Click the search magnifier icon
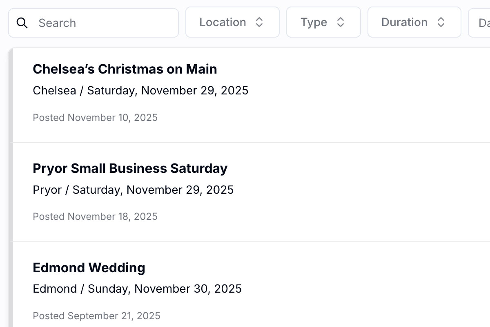Screen dimensions: 490x327 click(22, 23)
